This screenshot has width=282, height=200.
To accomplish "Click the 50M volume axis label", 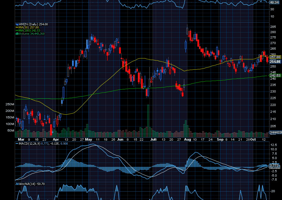I will (x=11, y=130).
